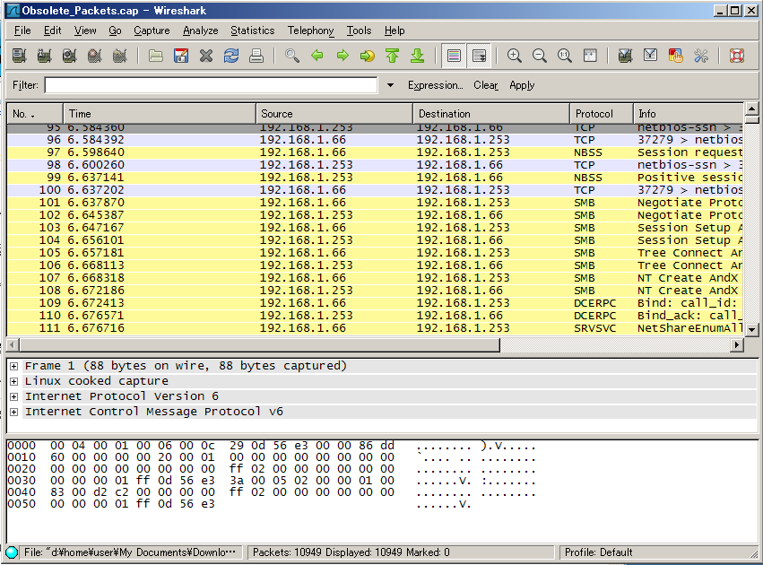The width and height of the screenshot is (763, 565).
Task: Open the filter history dropdown arrow
Action: tap(390, 85)
